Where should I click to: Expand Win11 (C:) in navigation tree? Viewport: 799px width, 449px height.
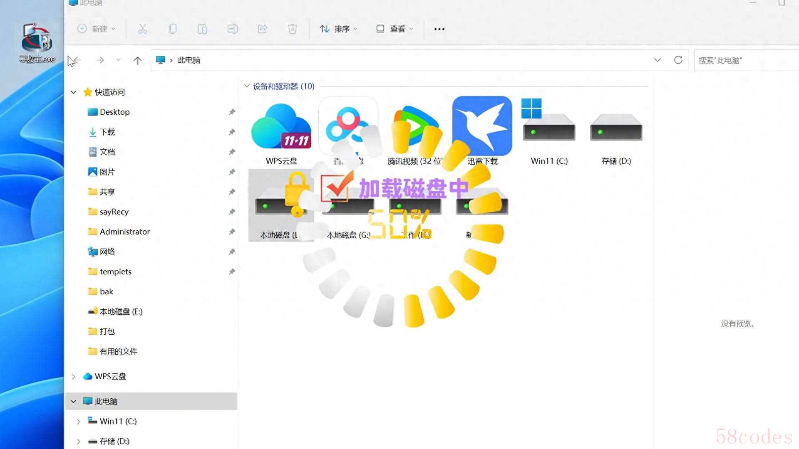tap(79, 422)
